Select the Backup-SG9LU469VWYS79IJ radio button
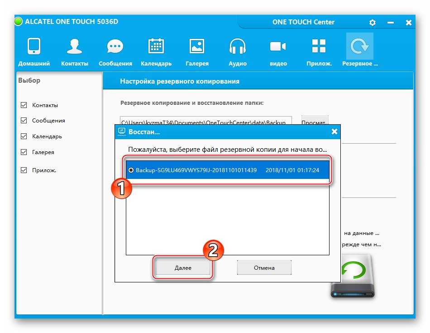 131,170
